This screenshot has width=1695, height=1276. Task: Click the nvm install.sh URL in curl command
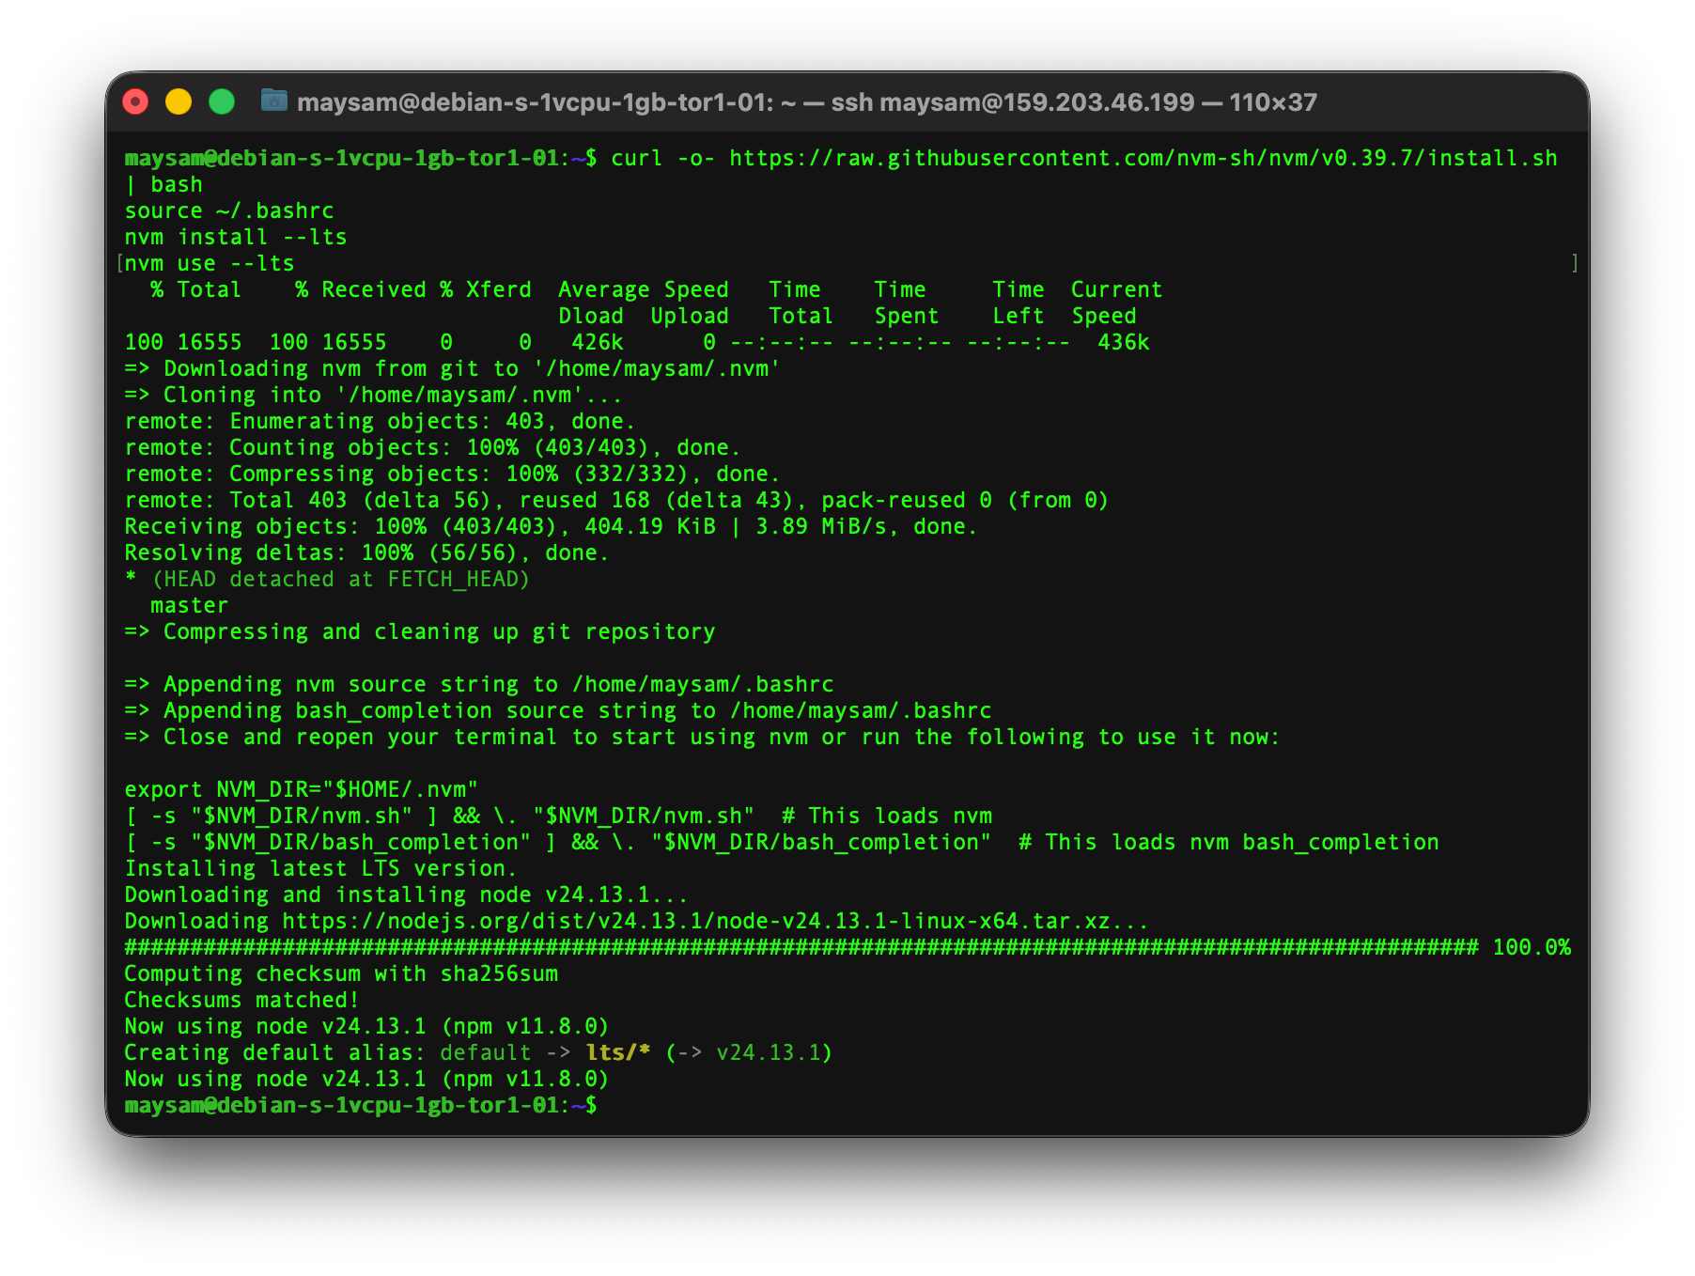pos(1143,158)
